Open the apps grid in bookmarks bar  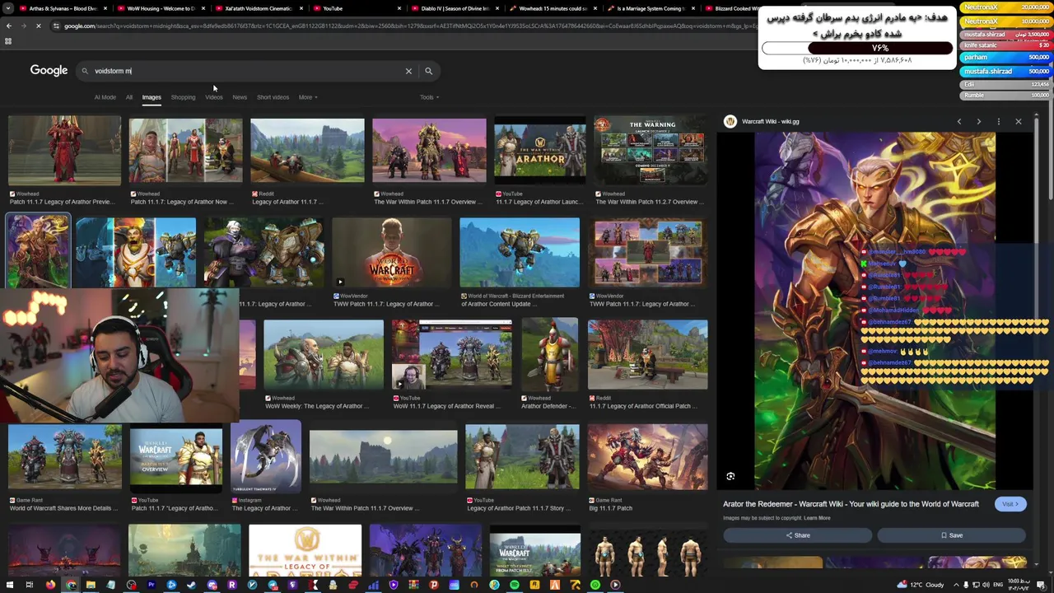8,40
